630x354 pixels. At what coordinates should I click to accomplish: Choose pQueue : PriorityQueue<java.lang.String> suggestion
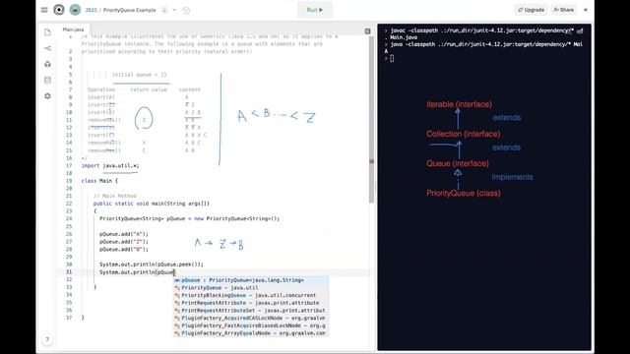tap(251, 280)
